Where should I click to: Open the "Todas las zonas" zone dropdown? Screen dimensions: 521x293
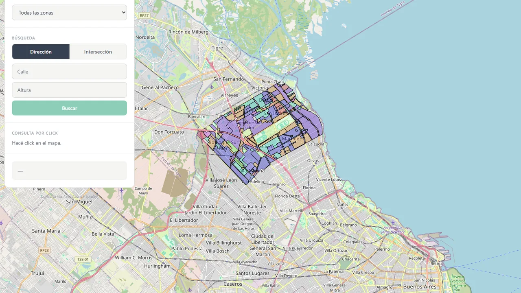click(x=69, y=13)
